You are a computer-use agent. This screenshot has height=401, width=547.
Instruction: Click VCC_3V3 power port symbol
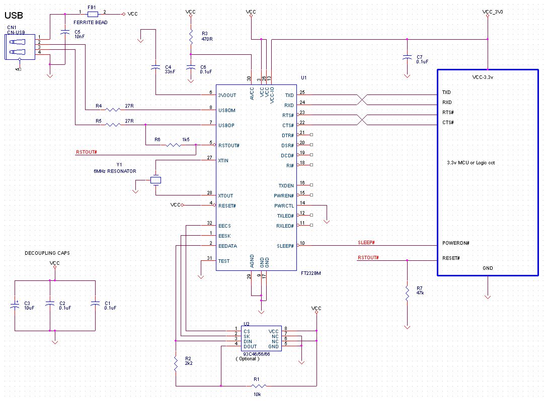click(x=488, y=16)
